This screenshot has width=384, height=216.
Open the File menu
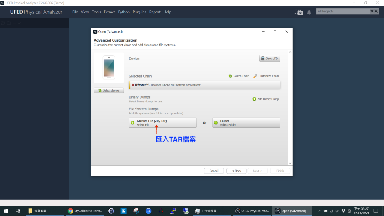point(75,12)
